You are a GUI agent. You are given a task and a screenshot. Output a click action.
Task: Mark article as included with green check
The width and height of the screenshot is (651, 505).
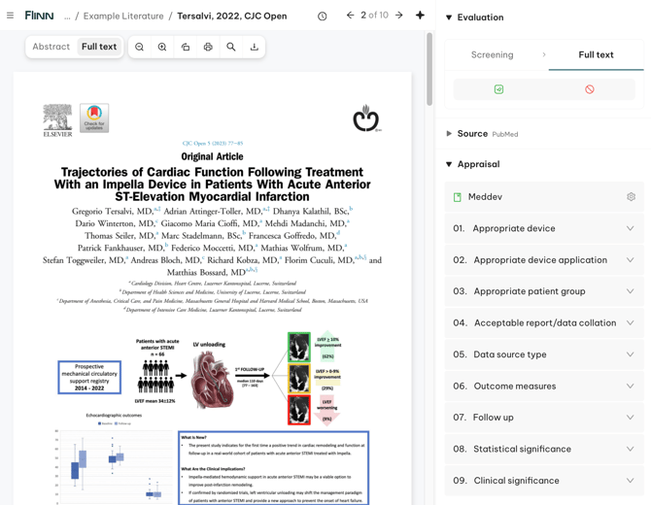click(498, 89)
